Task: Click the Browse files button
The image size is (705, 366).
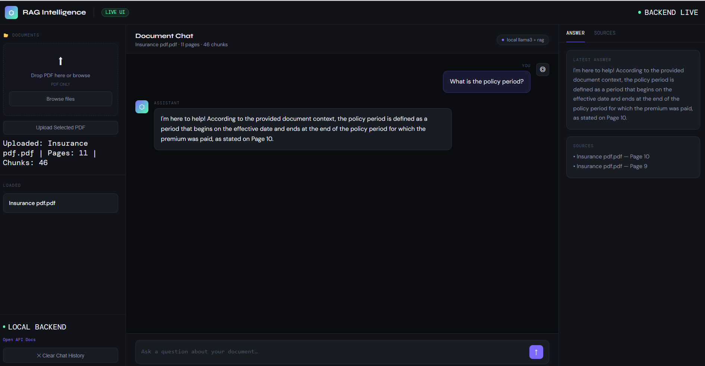Action: 60,99
